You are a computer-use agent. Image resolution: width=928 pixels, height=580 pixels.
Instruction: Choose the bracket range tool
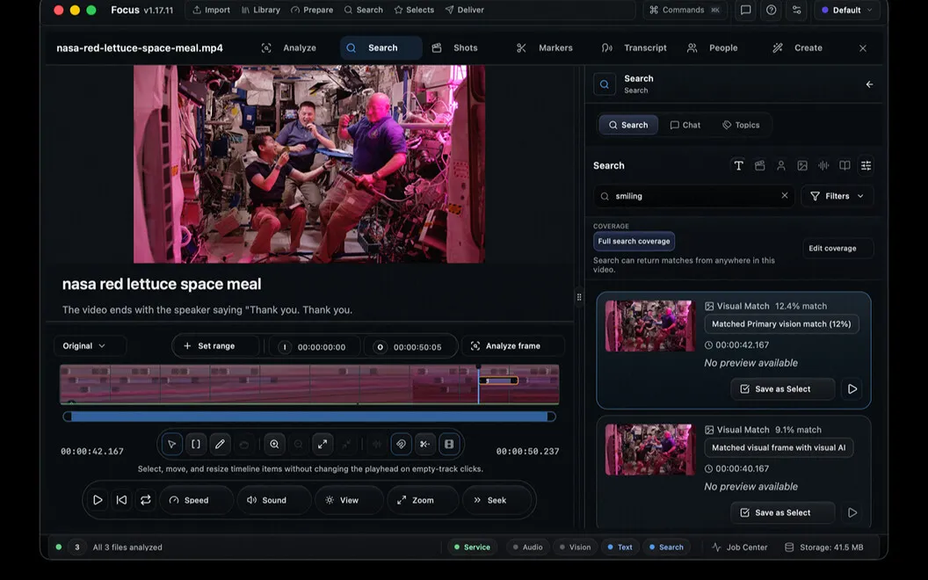coord(196,444)
